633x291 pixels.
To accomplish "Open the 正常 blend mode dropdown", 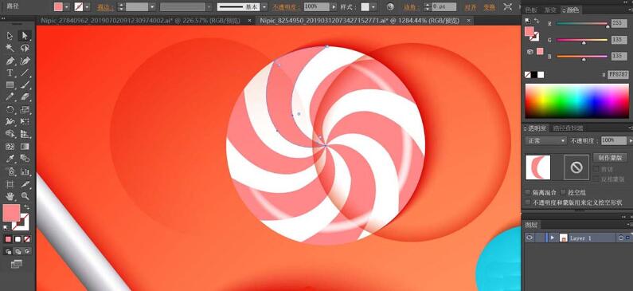I will [x=546, y=140].
